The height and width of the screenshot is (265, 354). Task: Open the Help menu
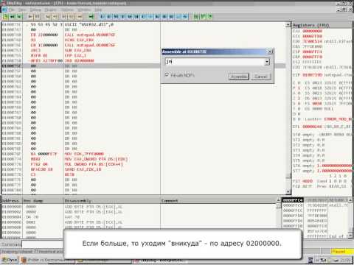pyautogui.click(x=98, y=10)
